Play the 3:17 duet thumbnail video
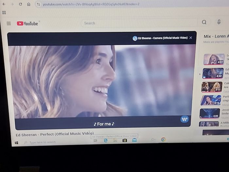 [x=212, y=87]
